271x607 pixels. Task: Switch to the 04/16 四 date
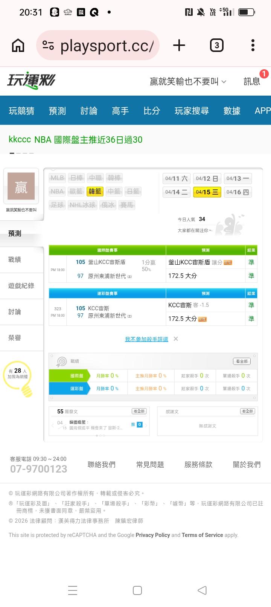(238, 192)
